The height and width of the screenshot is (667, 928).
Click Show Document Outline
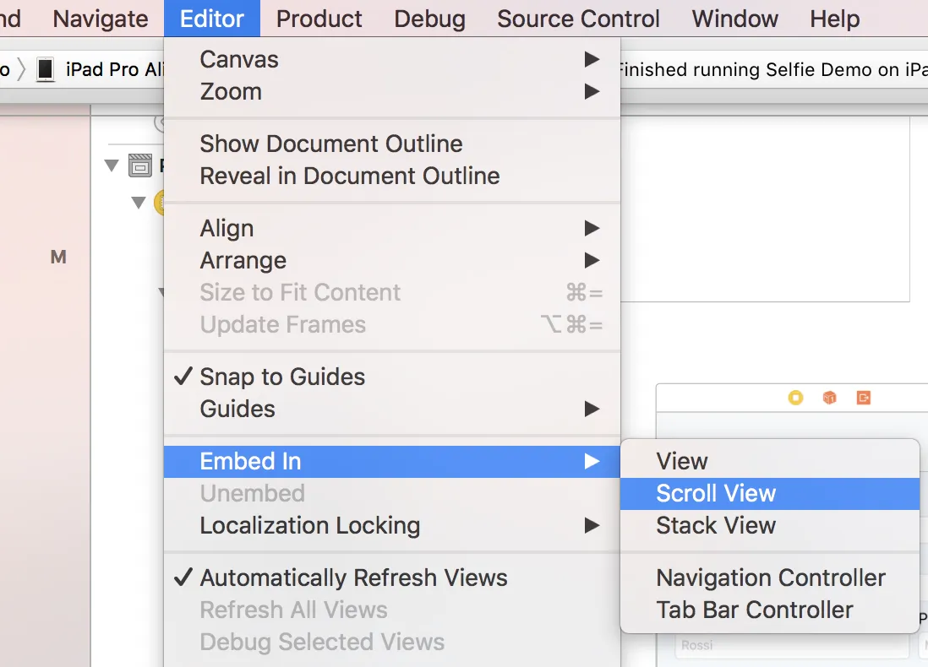pyautogui.click(x=331, y=144)
